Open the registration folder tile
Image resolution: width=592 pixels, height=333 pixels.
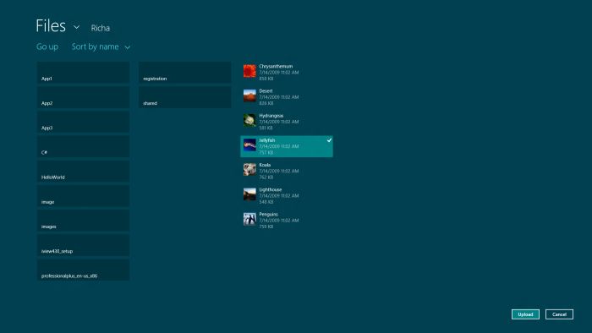(185, 73)
